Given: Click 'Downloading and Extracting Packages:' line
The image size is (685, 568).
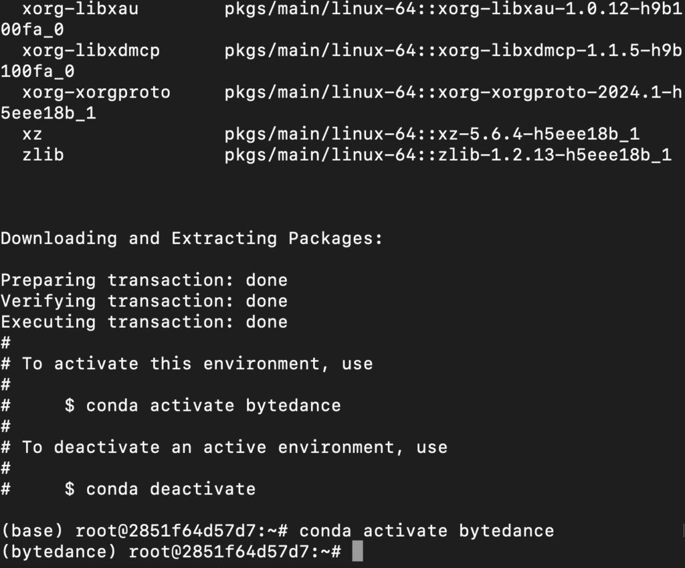Looking at the screenshot, I should [x=191, y=239].
